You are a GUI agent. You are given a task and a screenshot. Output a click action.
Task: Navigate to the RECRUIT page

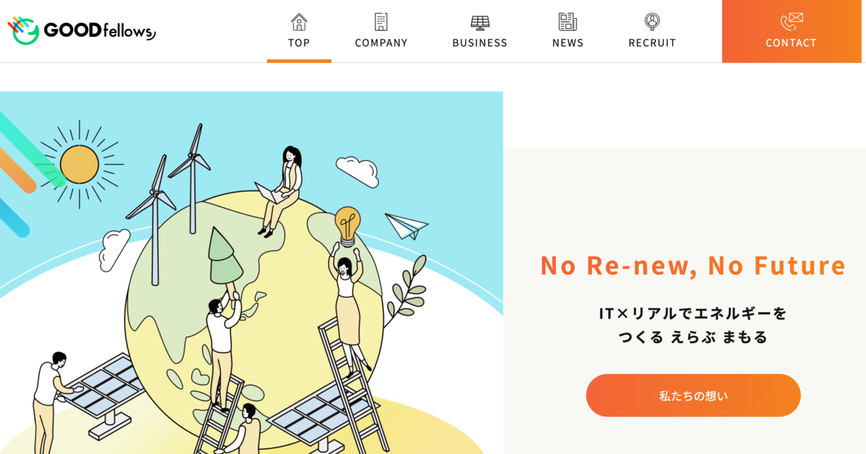pos(652,32)
